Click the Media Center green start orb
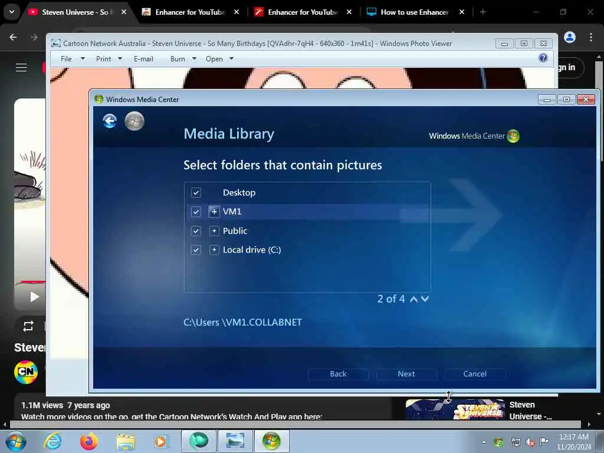The image size is (604, 453). [x=134, y=121]
